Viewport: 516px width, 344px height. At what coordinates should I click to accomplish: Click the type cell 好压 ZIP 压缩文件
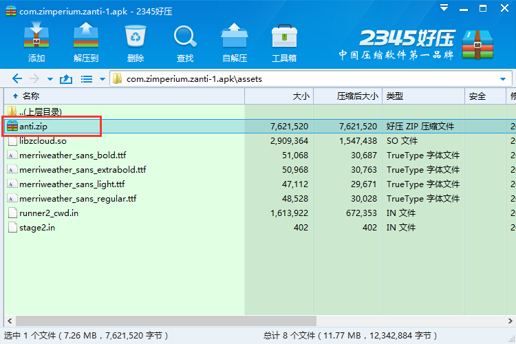(x=420, y=127)
